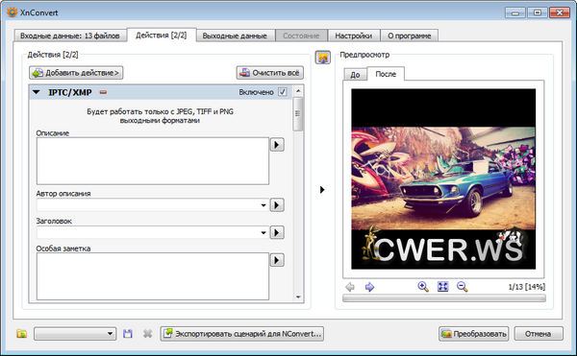This screenshot has height=356, width=577.
Task: Open the О программе tab
Action: [x=410, y=36]
